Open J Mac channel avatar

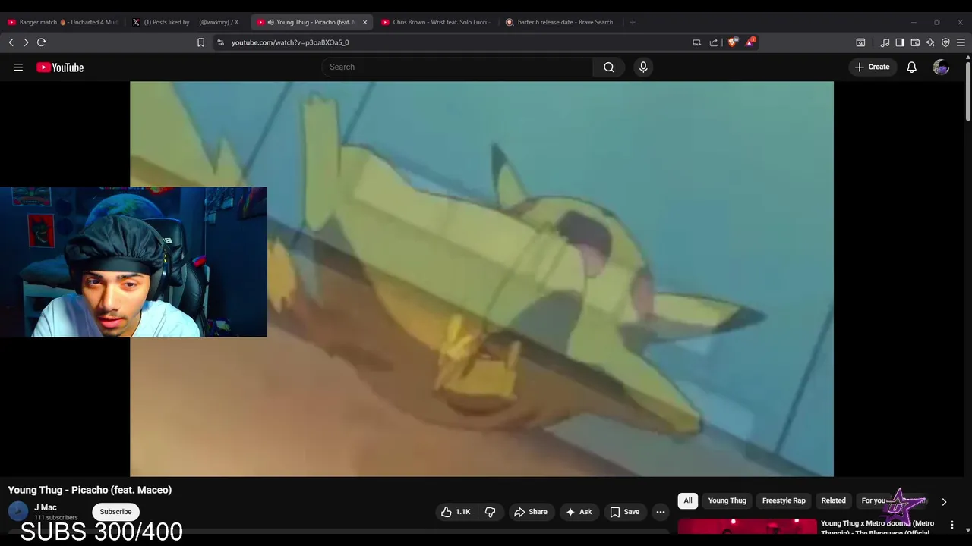coord(18,511)
